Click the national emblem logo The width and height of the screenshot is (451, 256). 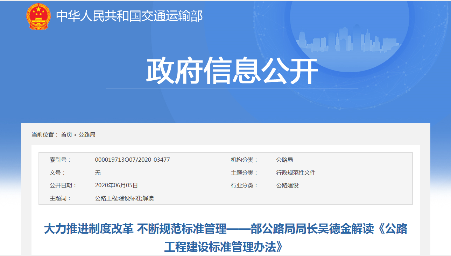[39, 16]
